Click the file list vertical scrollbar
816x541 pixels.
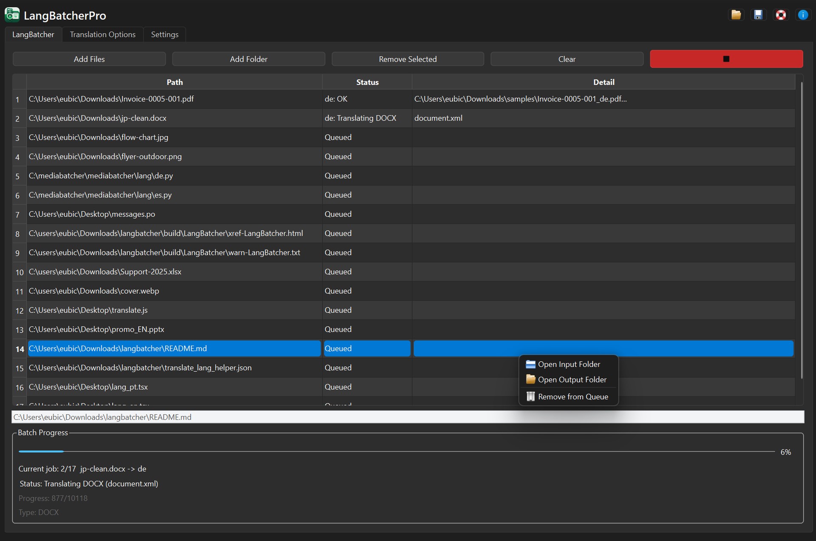[802, 229]
